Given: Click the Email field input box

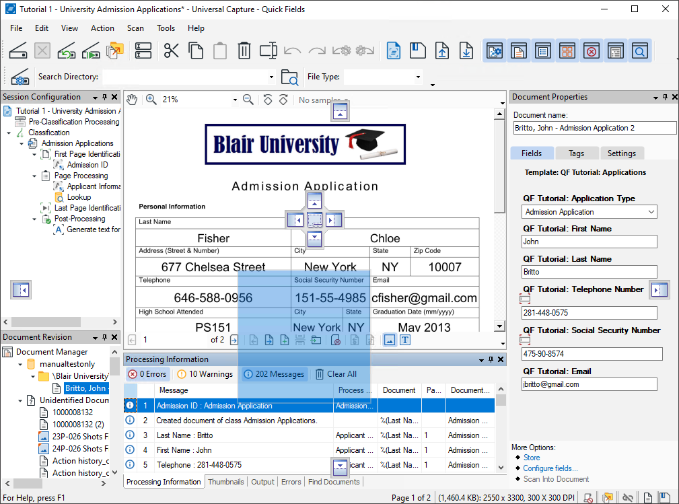Looking at the screenshot, I should pos(589,384).
